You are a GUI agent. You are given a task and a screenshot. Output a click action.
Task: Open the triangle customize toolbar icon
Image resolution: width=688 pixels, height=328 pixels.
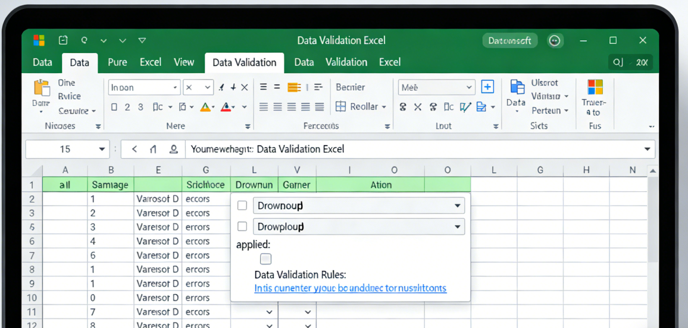pos(142,40)
